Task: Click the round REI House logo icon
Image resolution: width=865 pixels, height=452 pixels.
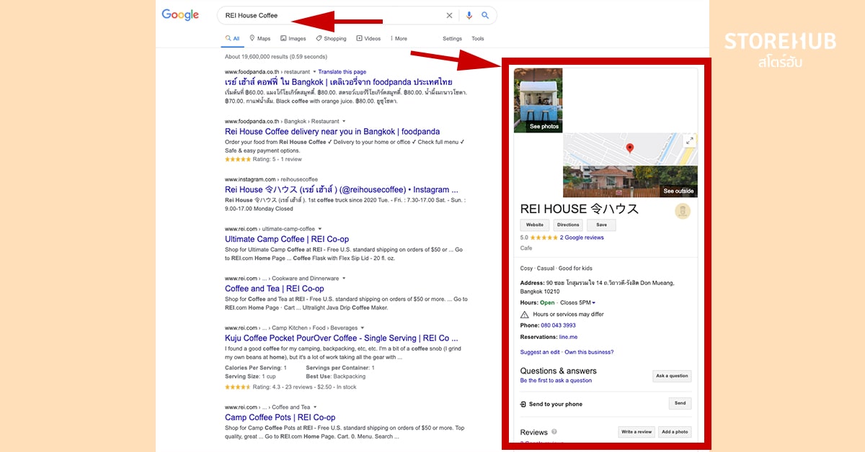Action: [683, 211]
